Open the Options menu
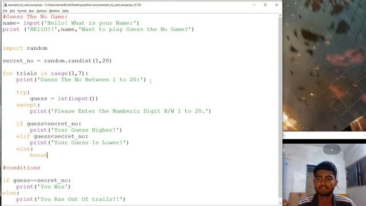 (x=42, y=11)
